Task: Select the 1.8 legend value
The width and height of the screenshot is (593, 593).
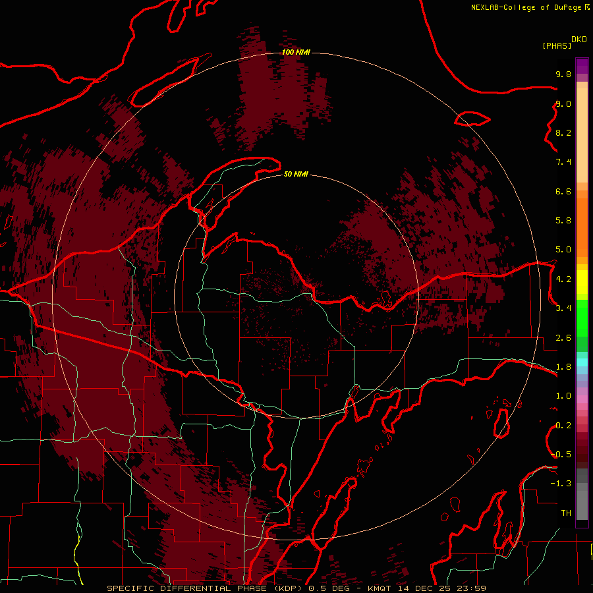Action: tap(563, 367)
